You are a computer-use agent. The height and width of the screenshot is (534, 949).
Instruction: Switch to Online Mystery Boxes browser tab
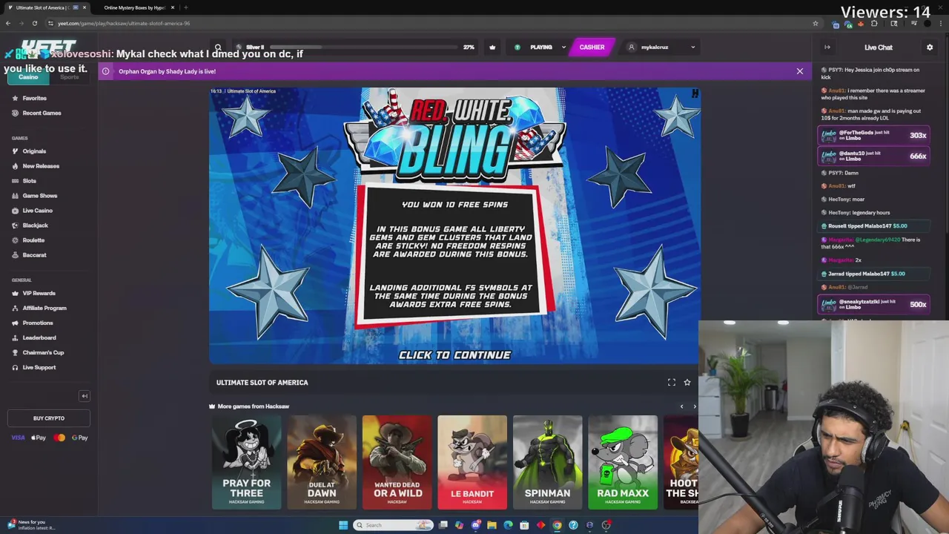[134, 7]
